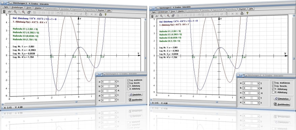Click the graph curve icon in right toolbar
This screenshot has height=130, width=296.
coord(157,16)
